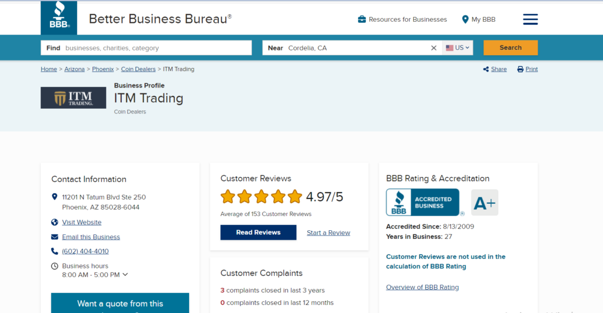Click the Share link
This screenshot has width=603, height=313.
pyautogui.click(x=499, y=69)
